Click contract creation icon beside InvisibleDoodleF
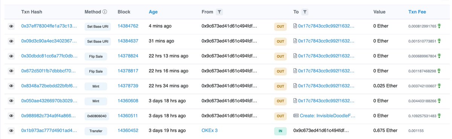Image resolution: width=452 pixels, height=139 pixels. pos(296,116)
